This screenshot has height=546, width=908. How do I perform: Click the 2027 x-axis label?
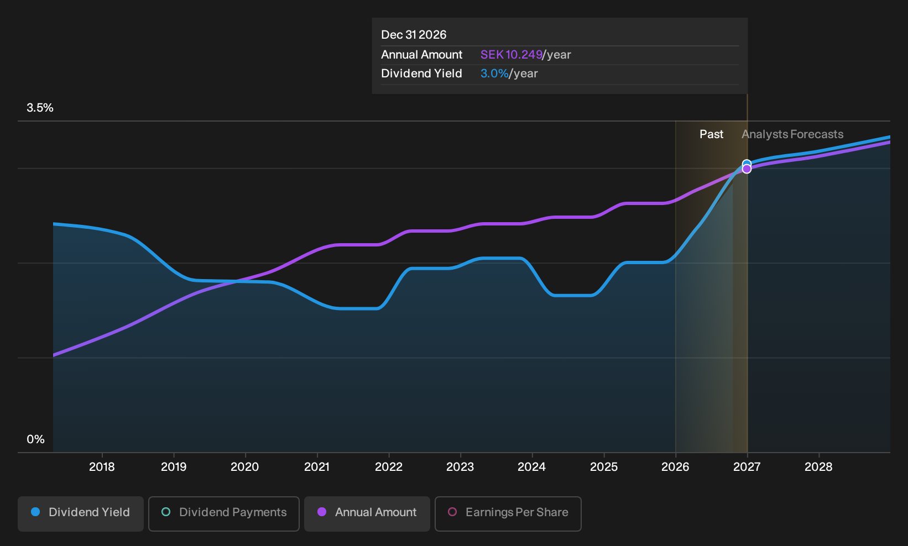coord(747,467)
